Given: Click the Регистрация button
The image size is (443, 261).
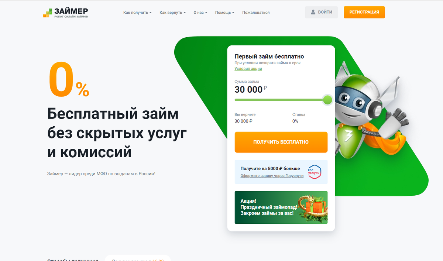Looking at the screenshot, I should (364, 12).
